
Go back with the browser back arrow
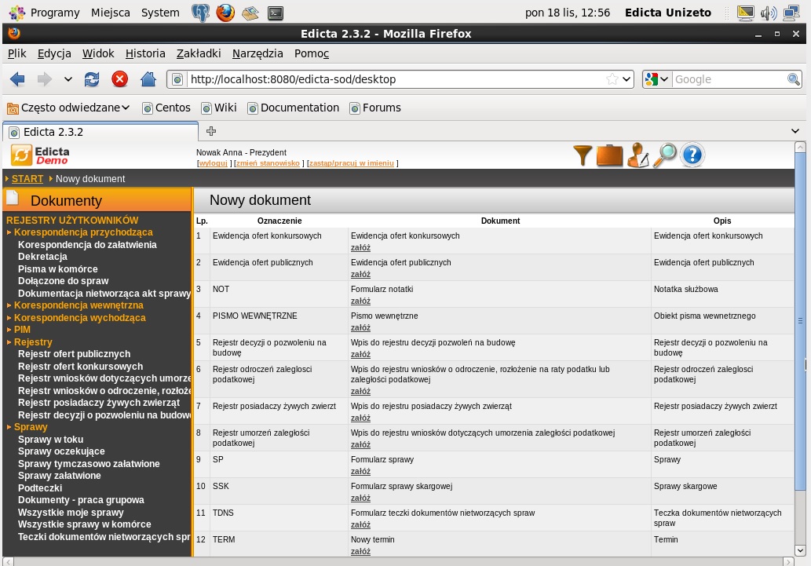click(x=17, y=79)
